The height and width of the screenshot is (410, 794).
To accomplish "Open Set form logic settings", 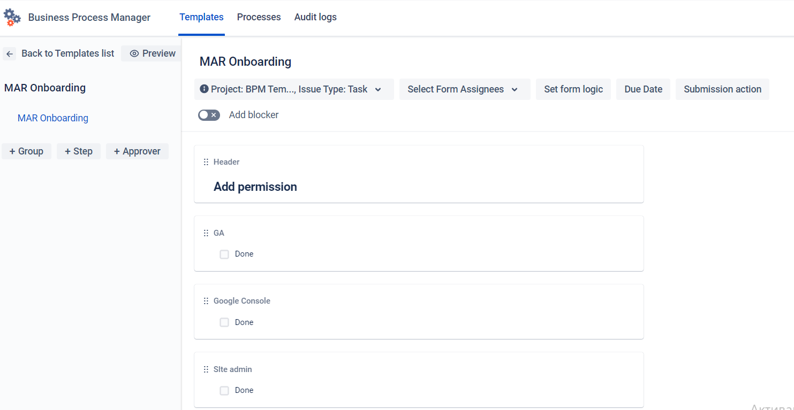I will coord(573,89).
